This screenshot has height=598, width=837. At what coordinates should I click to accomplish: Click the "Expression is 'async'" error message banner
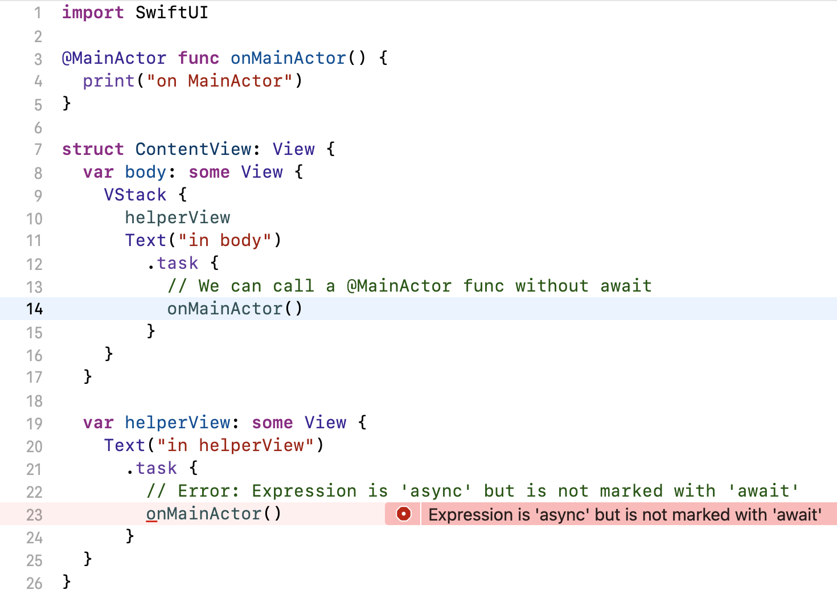[x=625, y=514]
